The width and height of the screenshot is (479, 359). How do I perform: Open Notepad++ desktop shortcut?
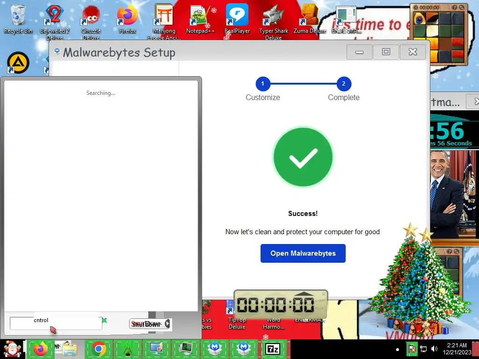pos(200,19)
